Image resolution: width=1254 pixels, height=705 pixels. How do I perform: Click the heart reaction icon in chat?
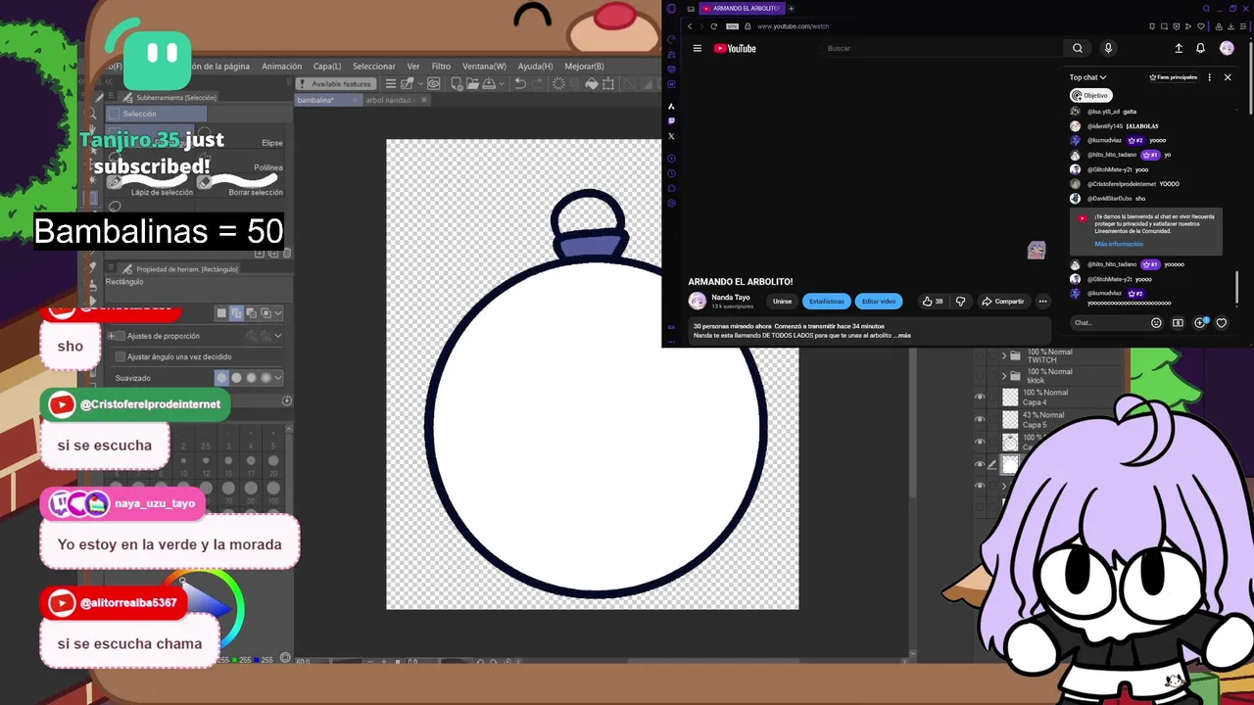coord(1222,323)
